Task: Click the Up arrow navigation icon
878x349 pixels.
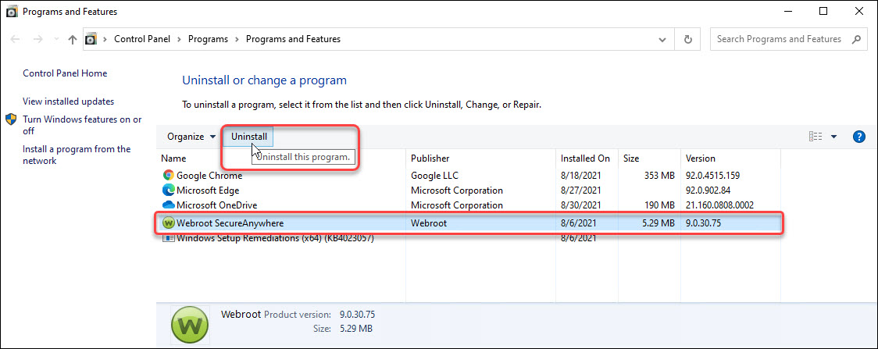Action: coord(73,39)
